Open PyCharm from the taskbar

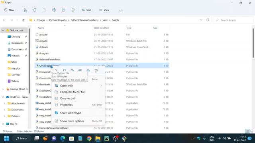[107, 138]
